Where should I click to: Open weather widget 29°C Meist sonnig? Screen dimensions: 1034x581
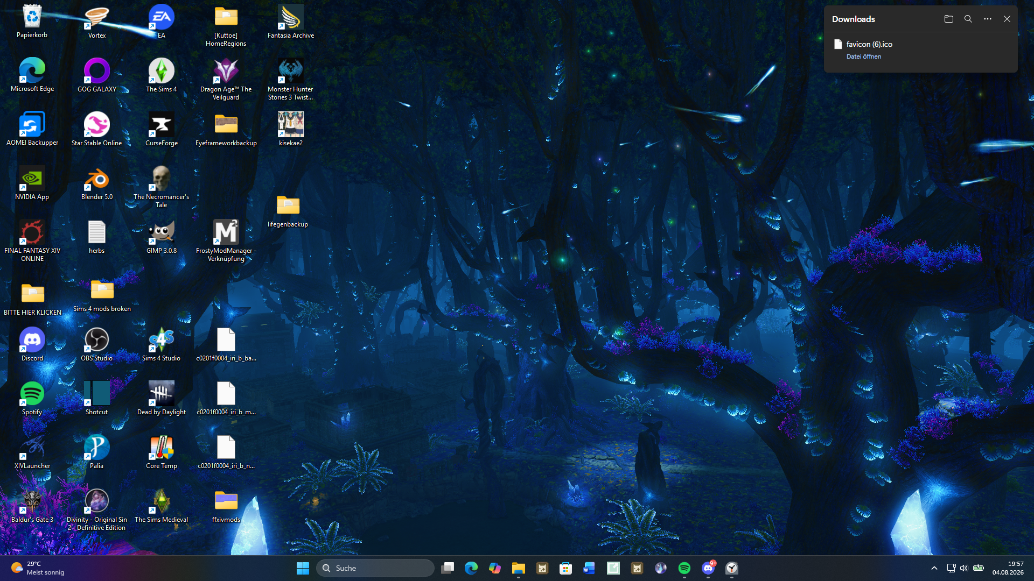[x=38, y=568]
